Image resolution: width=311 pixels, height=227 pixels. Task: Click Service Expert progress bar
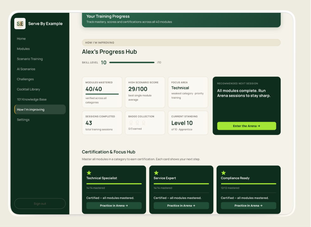pos(181,184)
